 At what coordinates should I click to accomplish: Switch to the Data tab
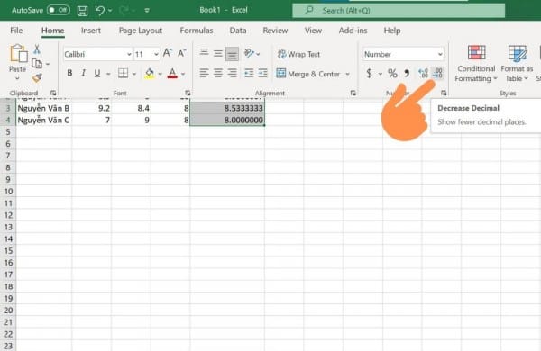coord(238,31)
